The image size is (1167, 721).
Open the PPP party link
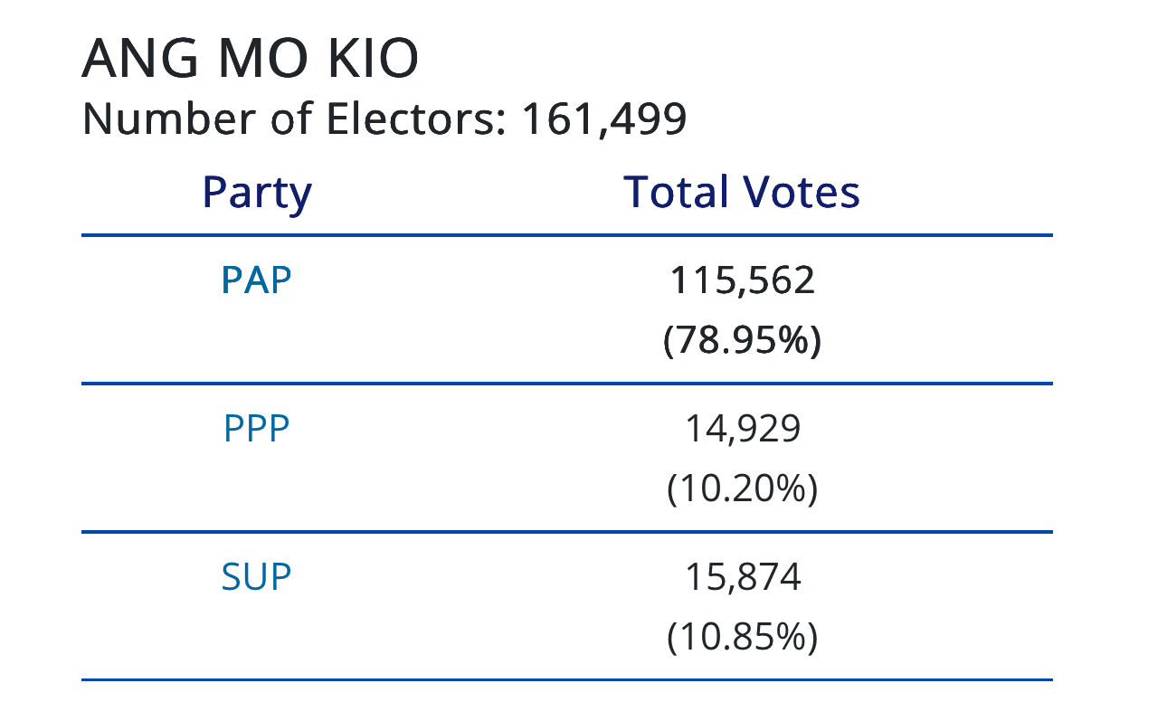pos(257,429)
